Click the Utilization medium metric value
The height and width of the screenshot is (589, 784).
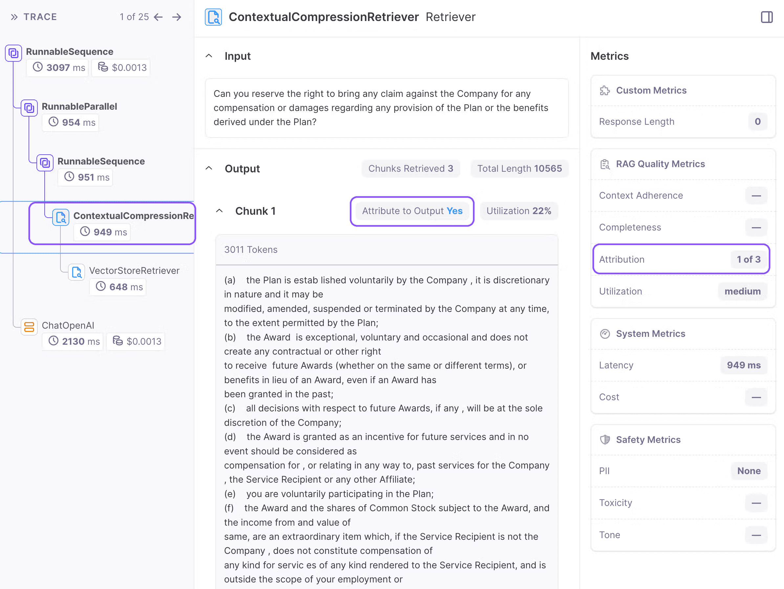pos(743,291)
